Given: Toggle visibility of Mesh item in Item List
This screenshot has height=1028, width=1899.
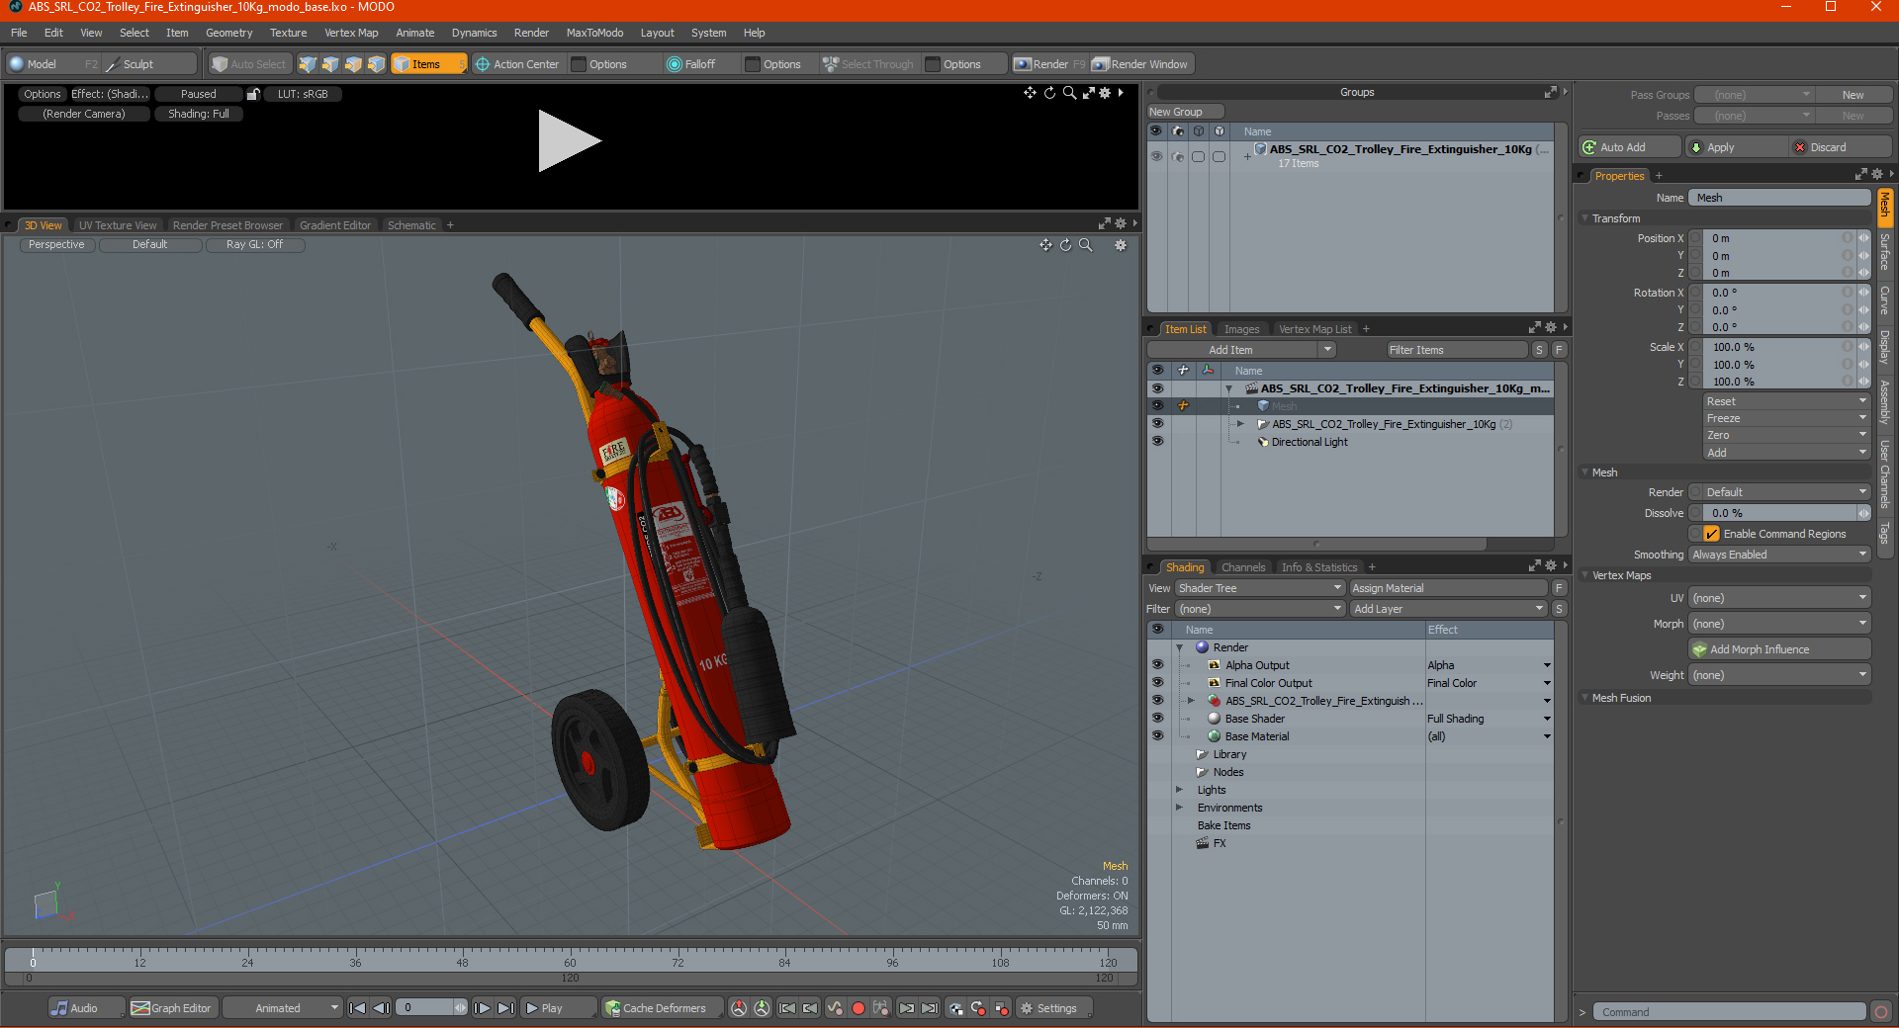Looking at the screenshot, I should 1157,405.
